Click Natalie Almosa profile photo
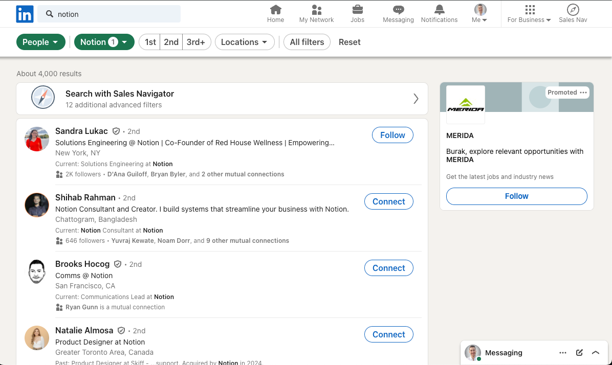This screenshot has height=365, width=612. coord(37,338)
